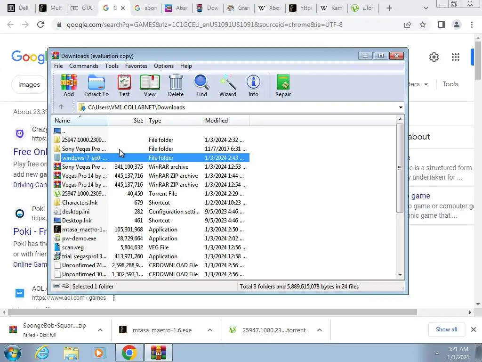Expand the path address dropdown arrow

pos(401,107)
